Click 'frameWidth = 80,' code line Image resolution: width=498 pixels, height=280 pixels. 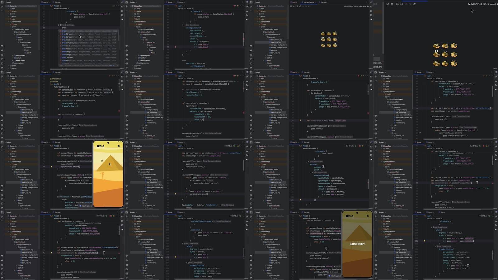point(203,114)
